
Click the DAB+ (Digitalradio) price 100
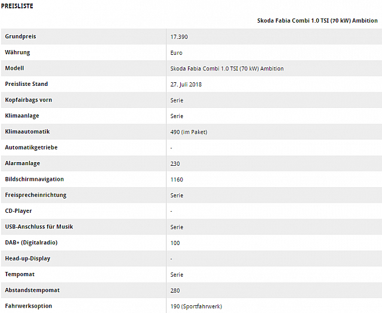click(175, 243)
